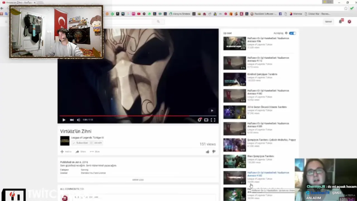Viewport: 357px width, 201px height.
Task: Toggle the Autoplay switch
Action: tap(292, 33)
